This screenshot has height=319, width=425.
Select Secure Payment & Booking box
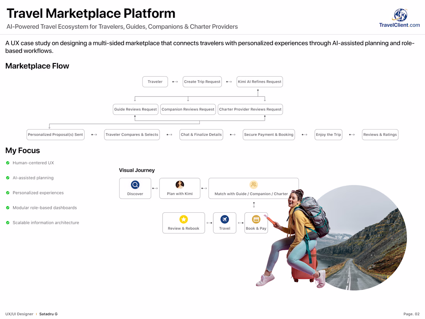pyautogui.click(x=269, y=135)
